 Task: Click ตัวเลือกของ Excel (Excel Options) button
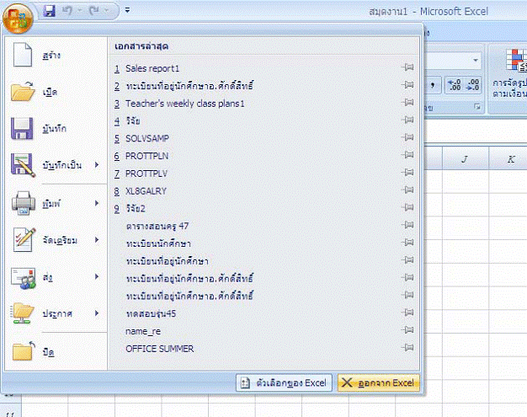point(284,383)
